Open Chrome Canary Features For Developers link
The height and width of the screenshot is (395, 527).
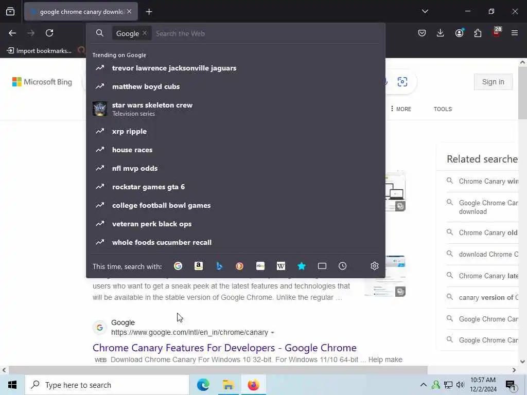coord(224,348)
